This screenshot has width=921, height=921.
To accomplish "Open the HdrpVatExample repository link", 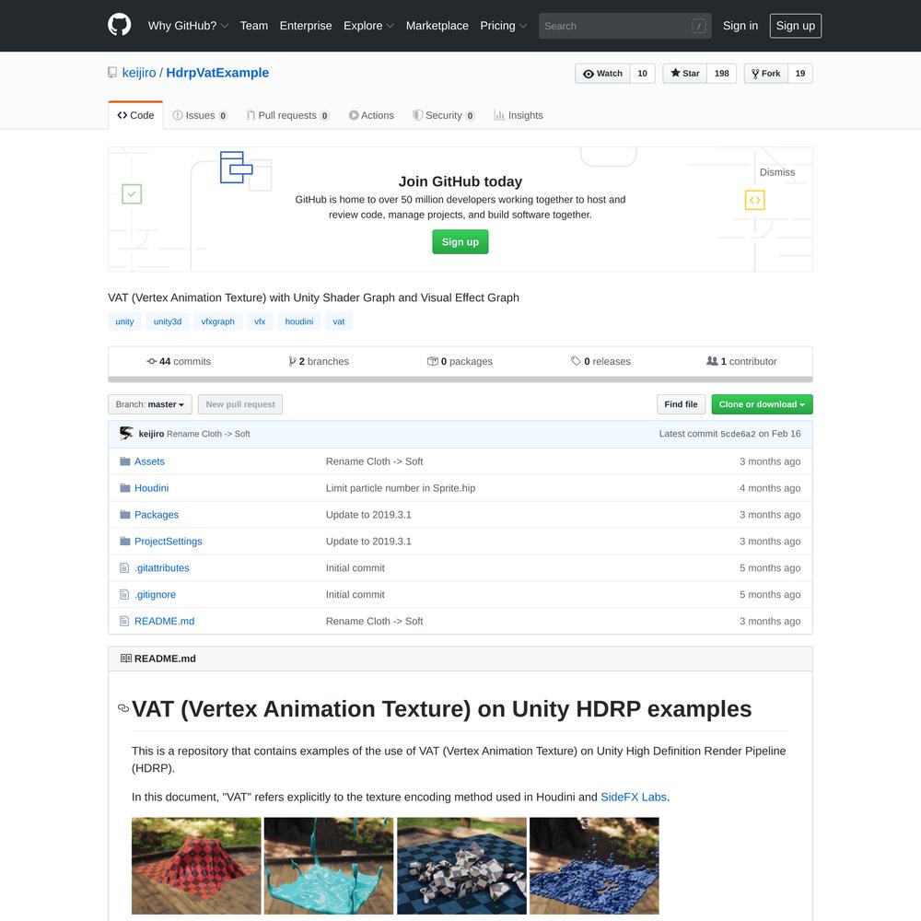I will [217, 73].
